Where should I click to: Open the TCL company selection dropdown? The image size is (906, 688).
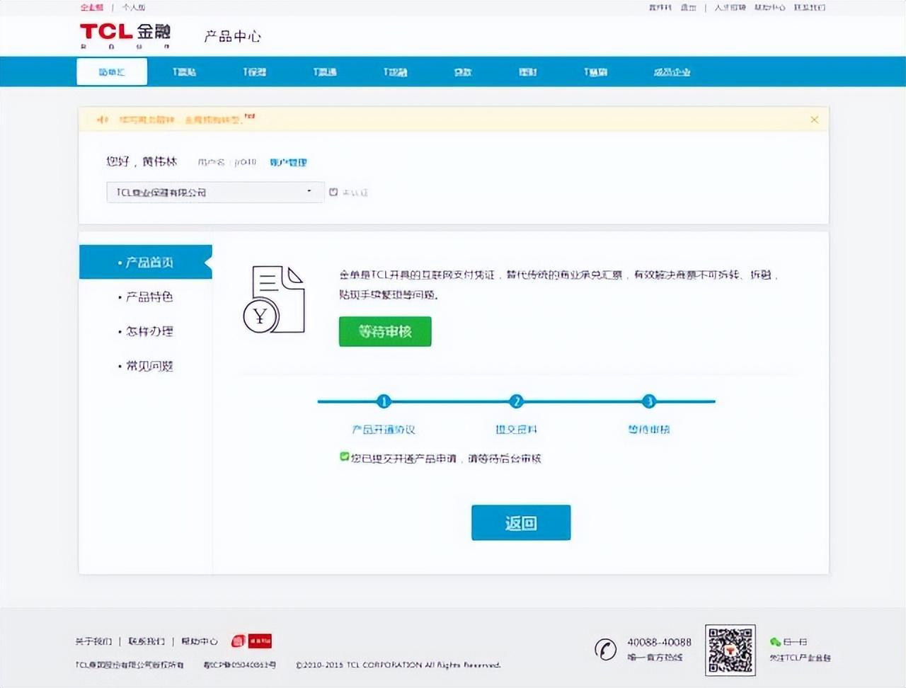[x=215, y=192]
